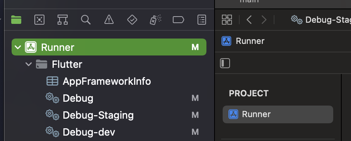The width and height of the screenshot is (351, 141).
Task: Collapse the Runner project tree chevron
Action: 18,47
